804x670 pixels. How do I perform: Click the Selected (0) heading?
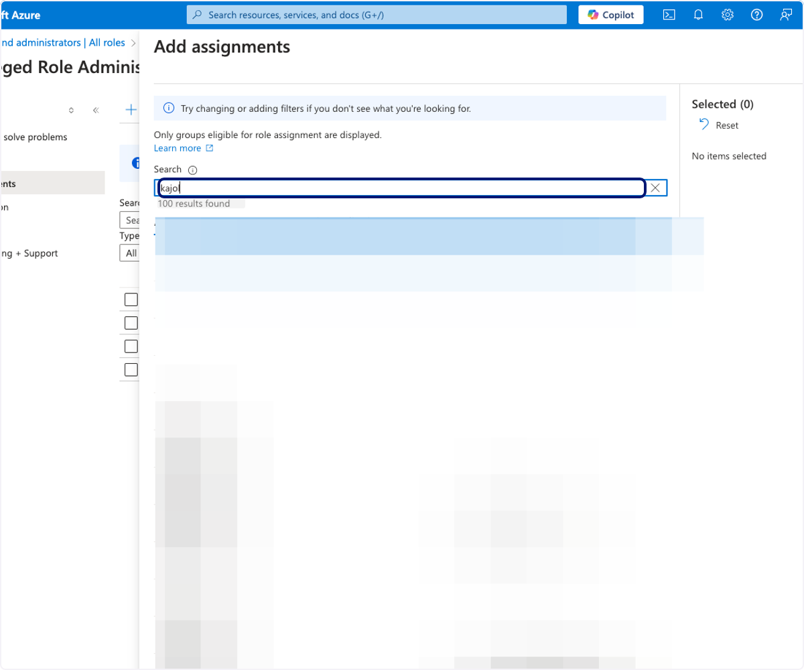pos(722,104)
